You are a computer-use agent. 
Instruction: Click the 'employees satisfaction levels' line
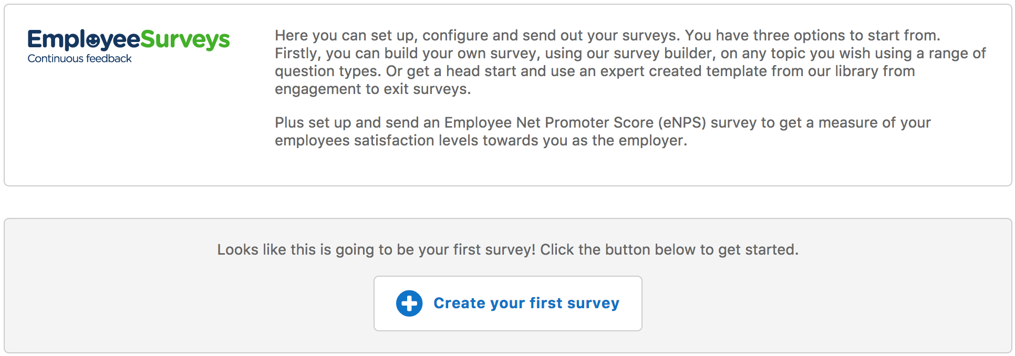click(377, 140)
